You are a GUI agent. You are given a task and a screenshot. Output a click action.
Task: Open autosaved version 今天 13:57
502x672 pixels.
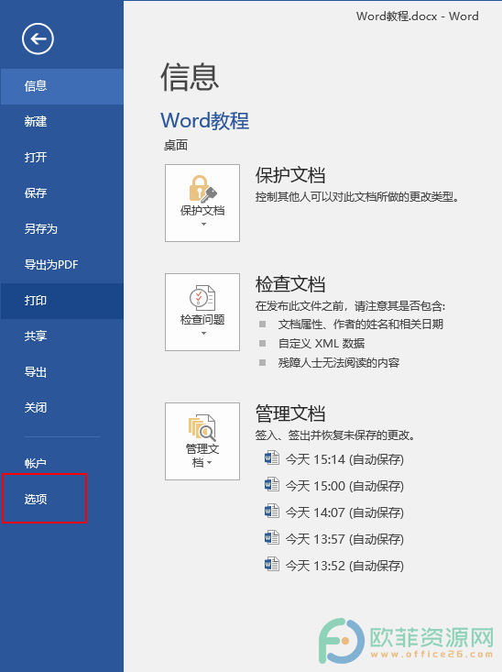click(x=344, y=539)
